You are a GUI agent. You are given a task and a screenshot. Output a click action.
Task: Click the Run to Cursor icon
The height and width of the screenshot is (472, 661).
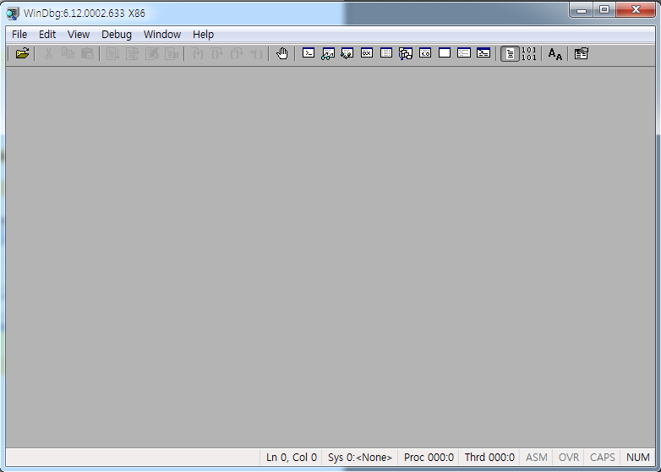(x=256, y=53)
